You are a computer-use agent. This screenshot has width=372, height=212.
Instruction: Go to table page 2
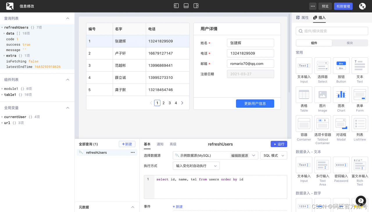click(164, 103)
